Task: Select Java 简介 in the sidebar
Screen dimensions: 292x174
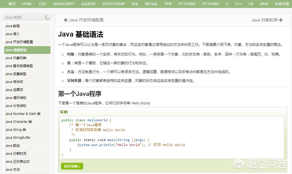Action: pyautogui.click(x=27, y=34)
